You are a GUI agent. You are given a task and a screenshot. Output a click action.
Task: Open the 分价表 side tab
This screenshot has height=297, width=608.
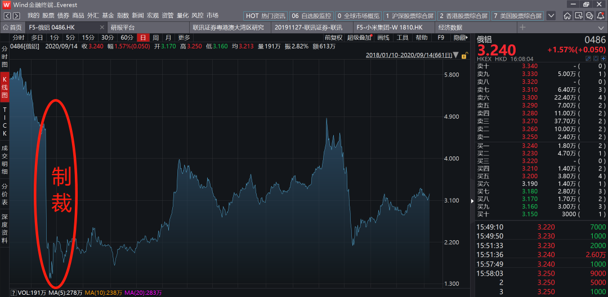pyautogui.click(x=5, y=193)
